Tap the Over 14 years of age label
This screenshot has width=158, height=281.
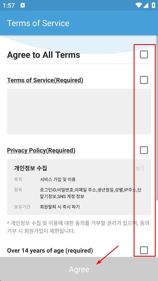tap(50, 250)
